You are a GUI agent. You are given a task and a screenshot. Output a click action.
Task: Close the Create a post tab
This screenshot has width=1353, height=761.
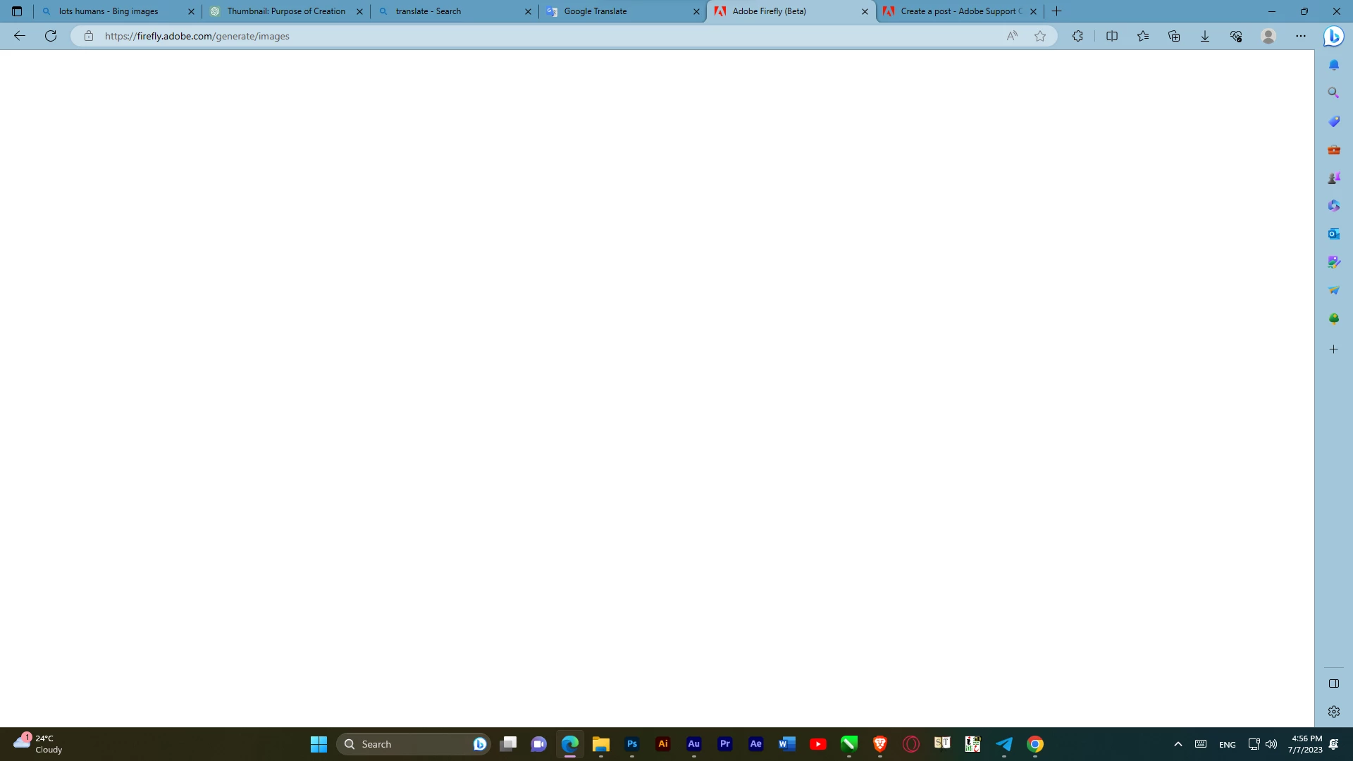click(1033, 11)
